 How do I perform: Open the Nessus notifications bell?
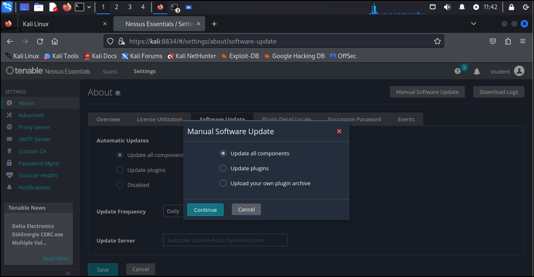(x=477, y=71)
